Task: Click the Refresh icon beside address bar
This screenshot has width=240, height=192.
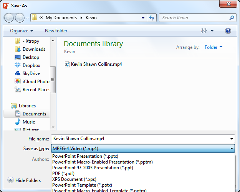Action: pos(152,18)
